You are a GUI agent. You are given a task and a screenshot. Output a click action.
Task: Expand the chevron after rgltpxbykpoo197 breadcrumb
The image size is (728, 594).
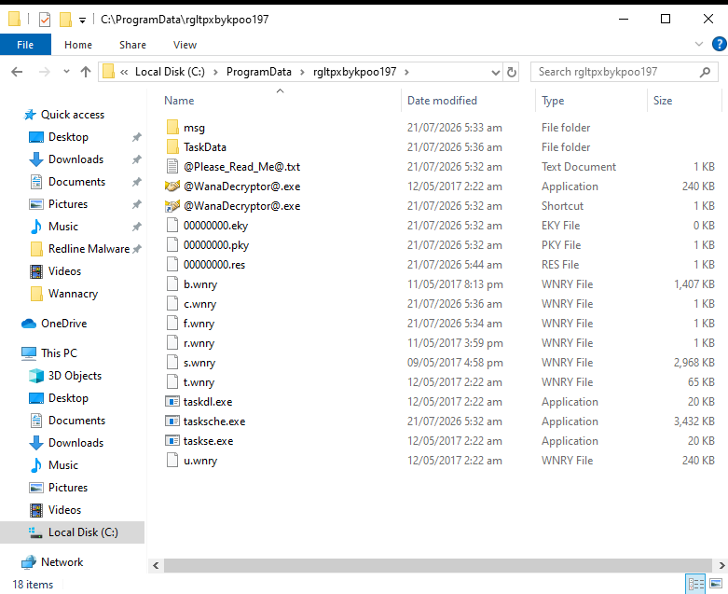(406, 72)
